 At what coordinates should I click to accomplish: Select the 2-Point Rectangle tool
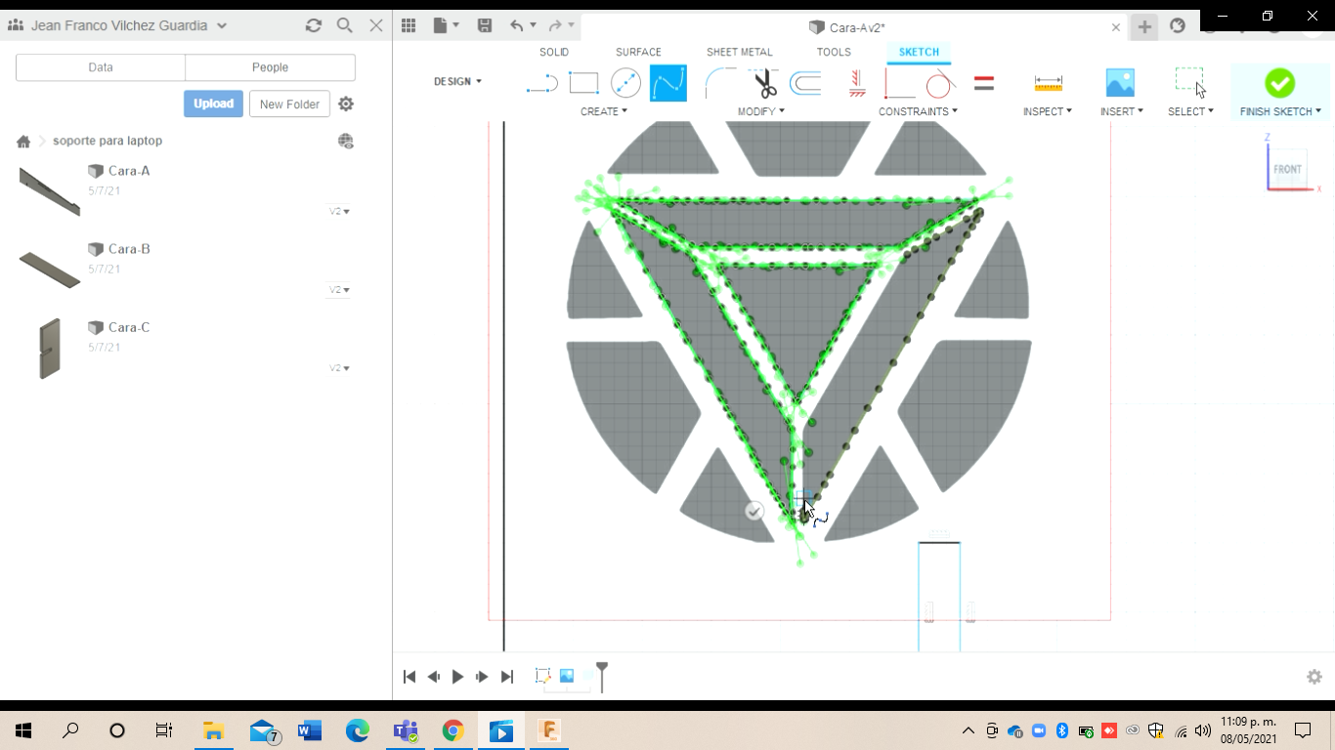(x=583, y=84)
